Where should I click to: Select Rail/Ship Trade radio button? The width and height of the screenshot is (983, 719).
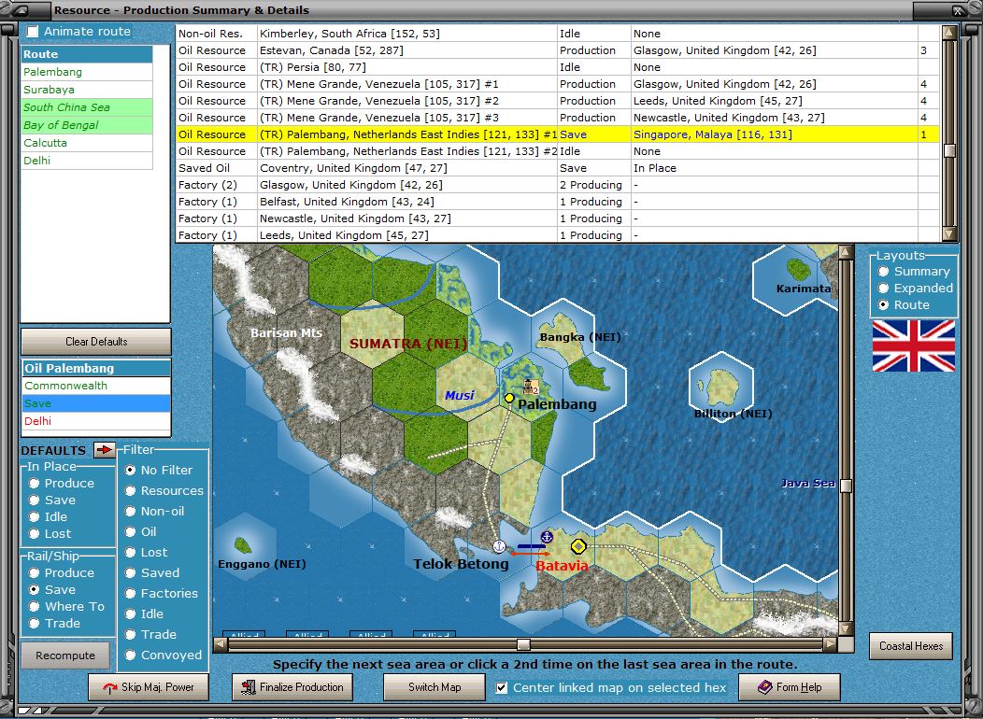pos(34,623)
